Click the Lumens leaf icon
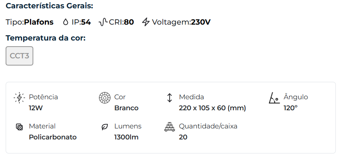The height and width of the screenshot is (158, 340). (x=104, y=127)
